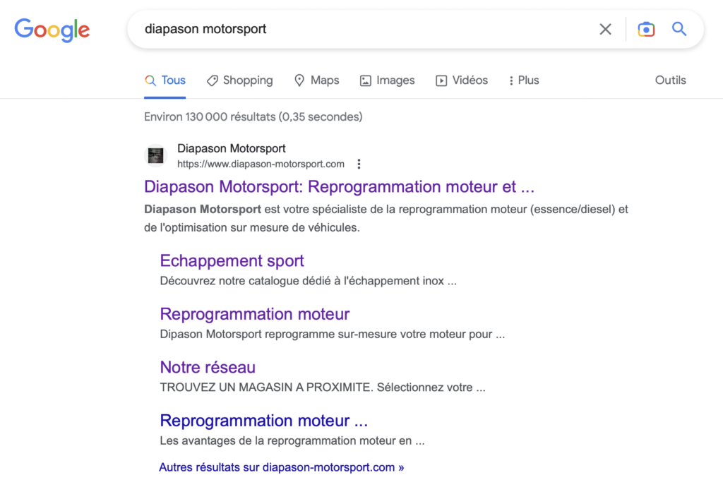Open the Outils search tools

coord(671,80)
